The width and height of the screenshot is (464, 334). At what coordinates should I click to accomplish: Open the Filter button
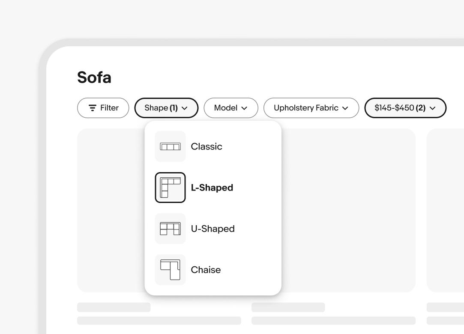103,108
